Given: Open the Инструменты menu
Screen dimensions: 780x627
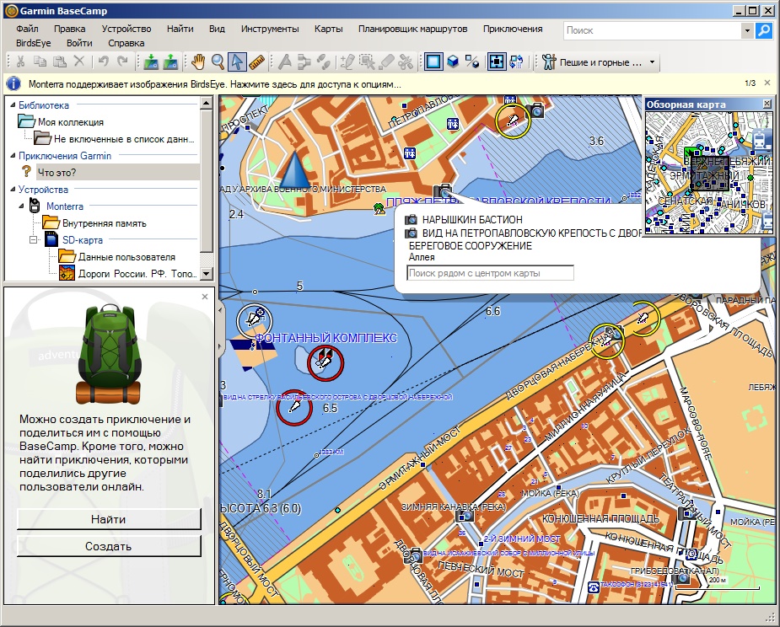Looking at the screenshot, I should tap(270, 29).
